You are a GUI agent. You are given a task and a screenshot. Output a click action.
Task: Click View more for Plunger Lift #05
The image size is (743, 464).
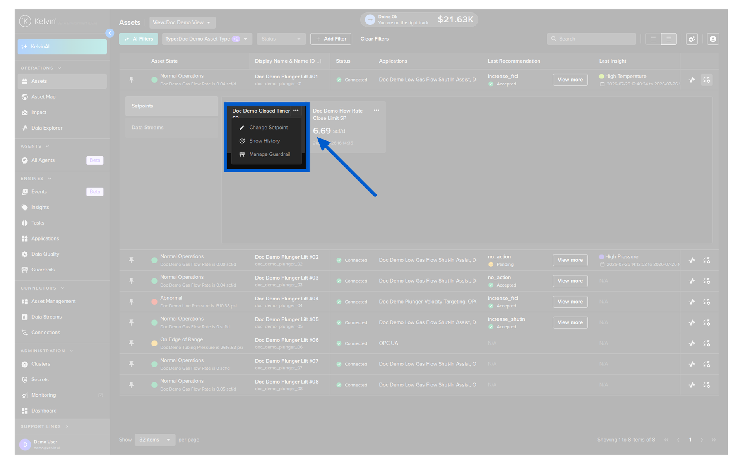coord(570,322)
